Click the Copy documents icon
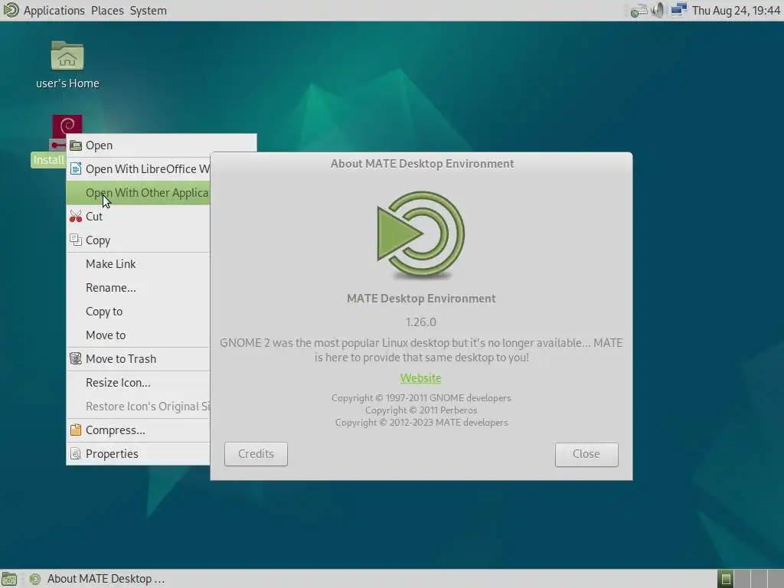 coord(76,240)
